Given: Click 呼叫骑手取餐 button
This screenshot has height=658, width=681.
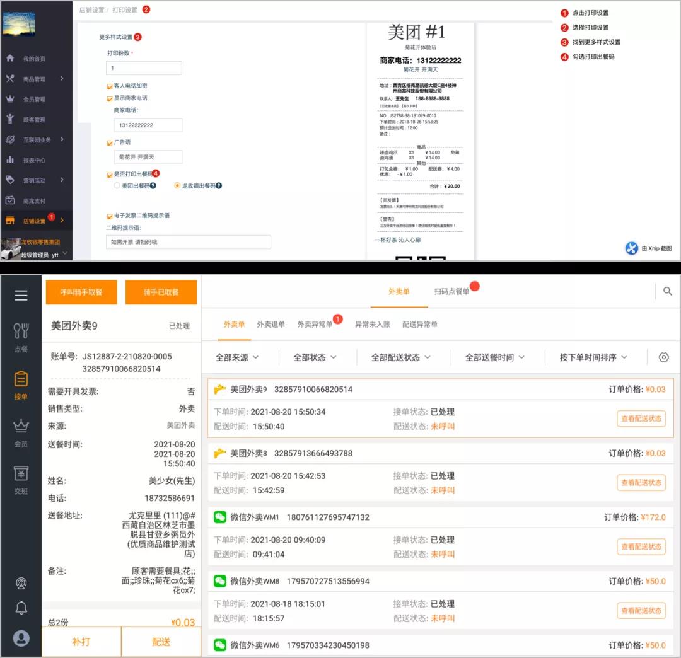Looking at the screenshot, I should tap(81, 292).
